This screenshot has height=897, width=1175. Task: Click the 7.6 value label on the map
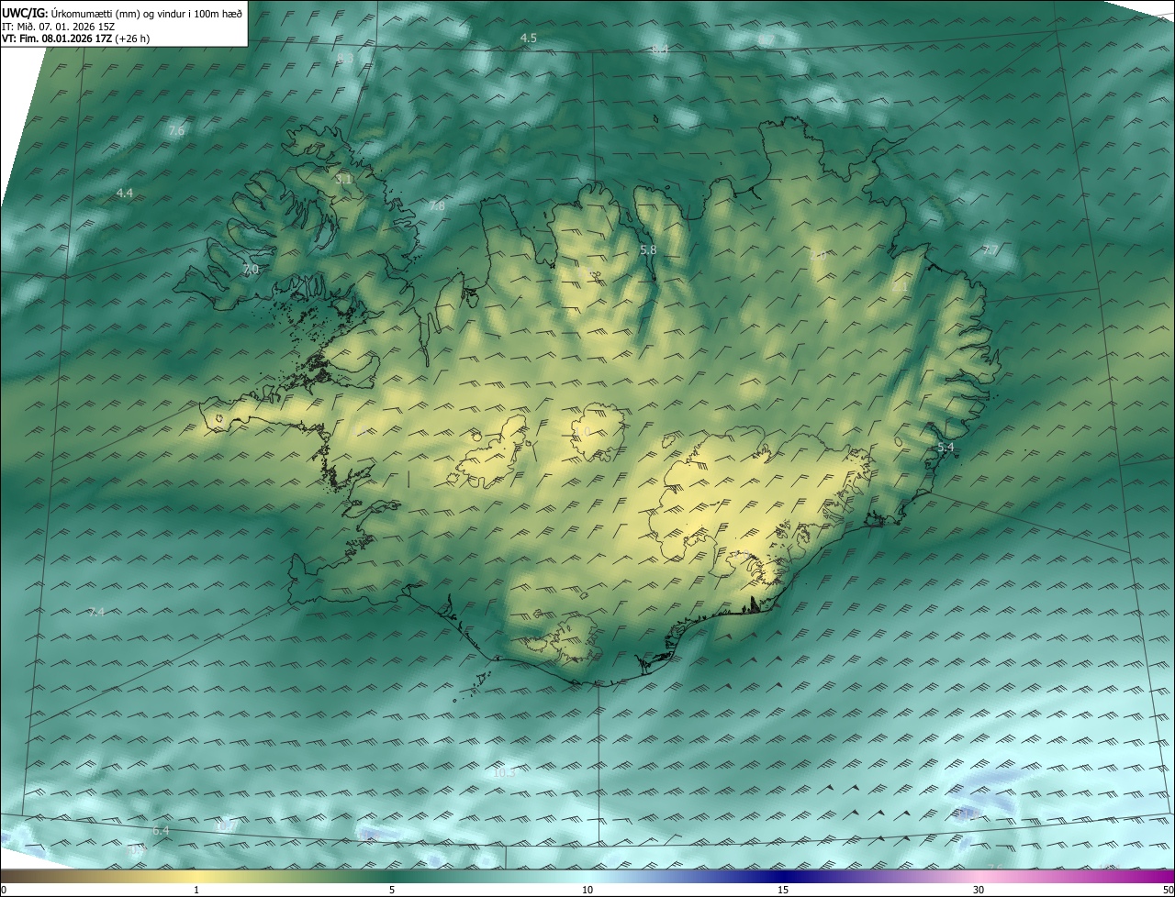176,131
